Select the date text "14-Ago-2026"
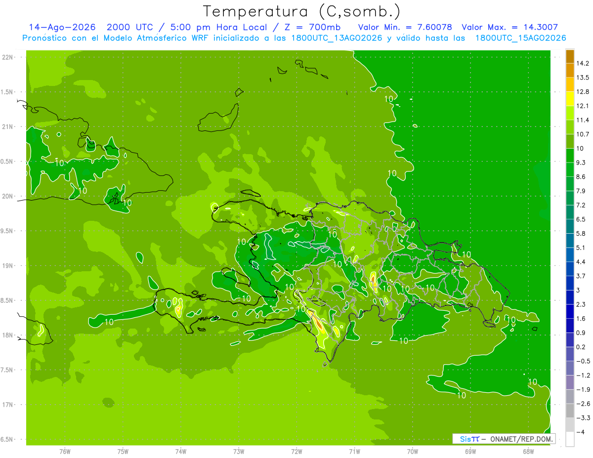The width and height of the screenshot is (593, 458). click(62, 27)
